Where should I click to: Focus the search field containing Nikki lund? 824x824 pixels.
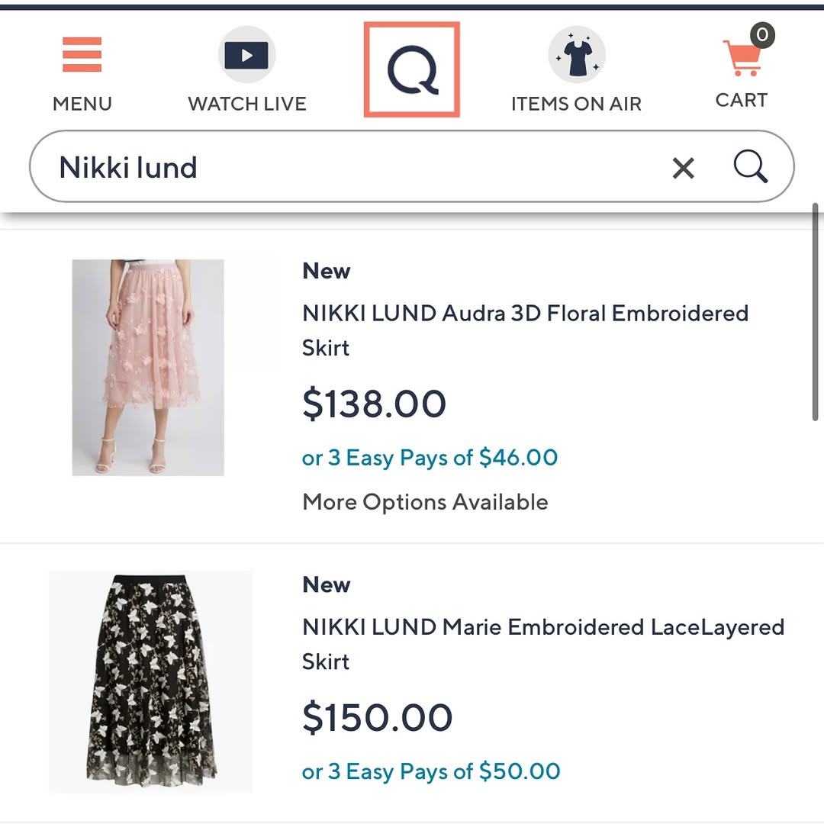pyautogui.click(x=411, y=166)
